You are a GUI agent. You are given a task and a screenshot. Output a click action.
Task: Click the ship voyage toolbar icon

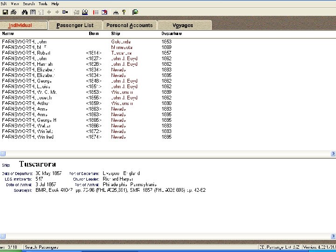click(x=85, y=12)
